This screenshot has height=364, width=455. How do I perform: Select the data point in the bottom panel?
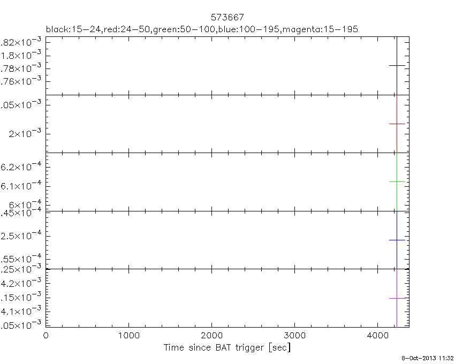point(397,298)
